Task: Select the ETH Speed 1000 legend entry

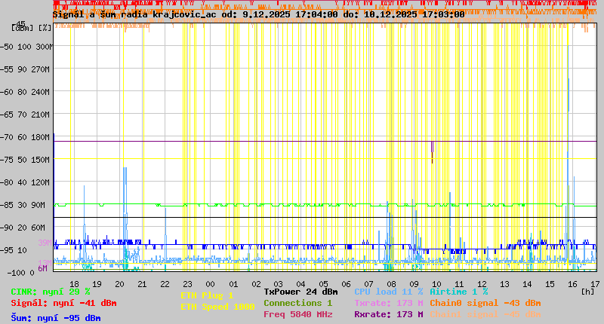Action: click(x=217, y=307)
